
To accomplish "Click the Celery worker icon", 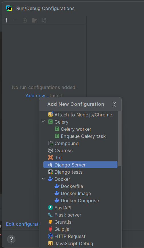I will (57, 129).
